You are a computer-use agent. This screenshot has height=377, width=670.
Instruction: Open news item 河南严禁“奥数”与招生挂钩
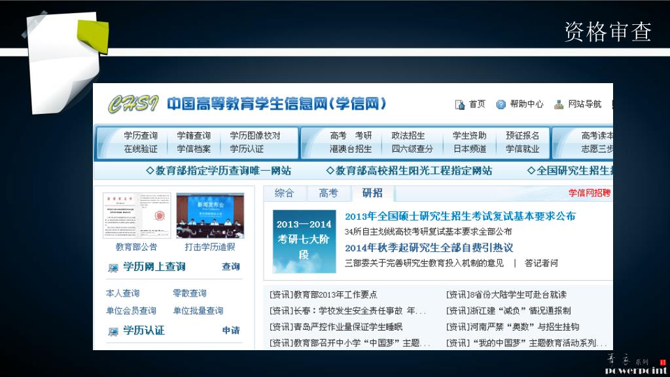point(513,327)
